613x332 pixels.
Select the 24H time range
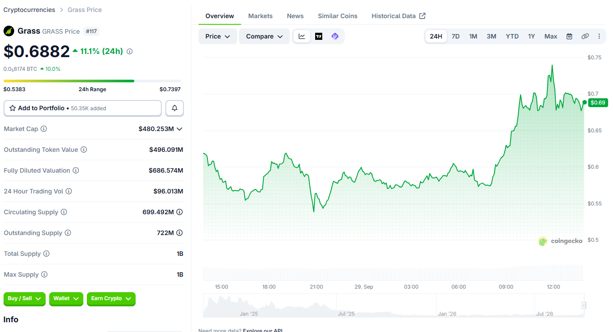pos(436,36)
